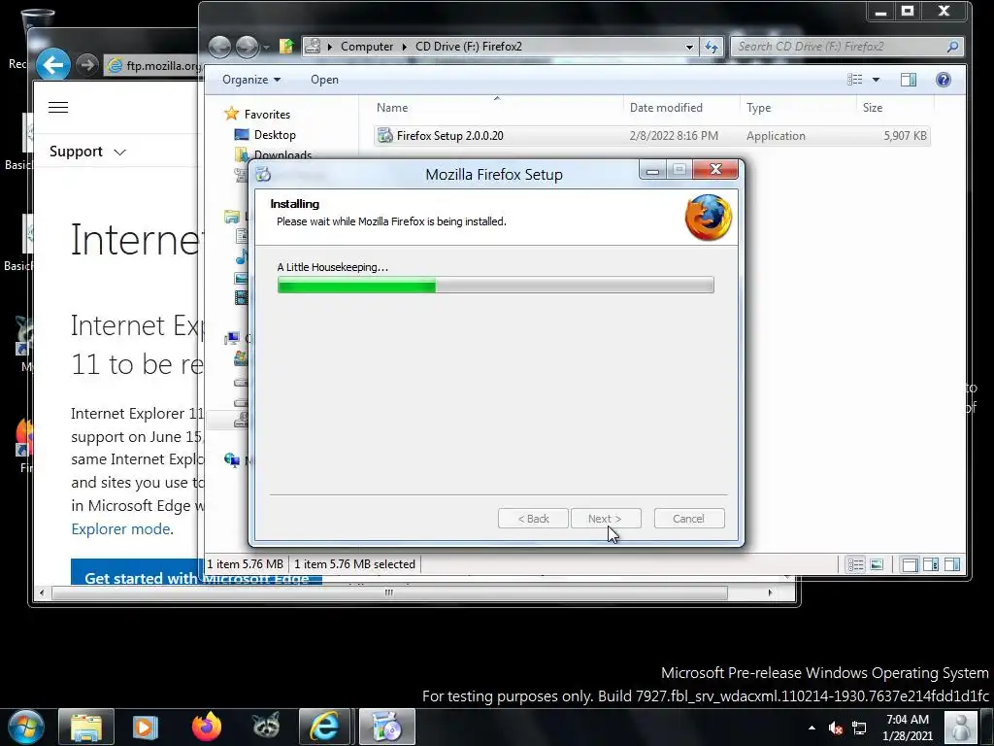The image size is (994, 746).
Task: Click the IE scroll left arrow
Action: (x=42, y=593)
